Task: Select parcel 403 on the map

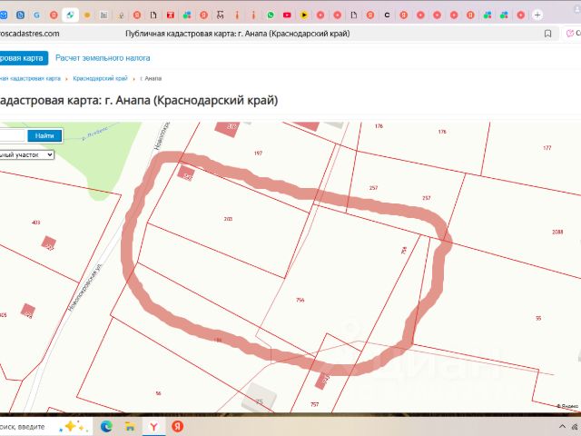Action: [x=36, y=223]
